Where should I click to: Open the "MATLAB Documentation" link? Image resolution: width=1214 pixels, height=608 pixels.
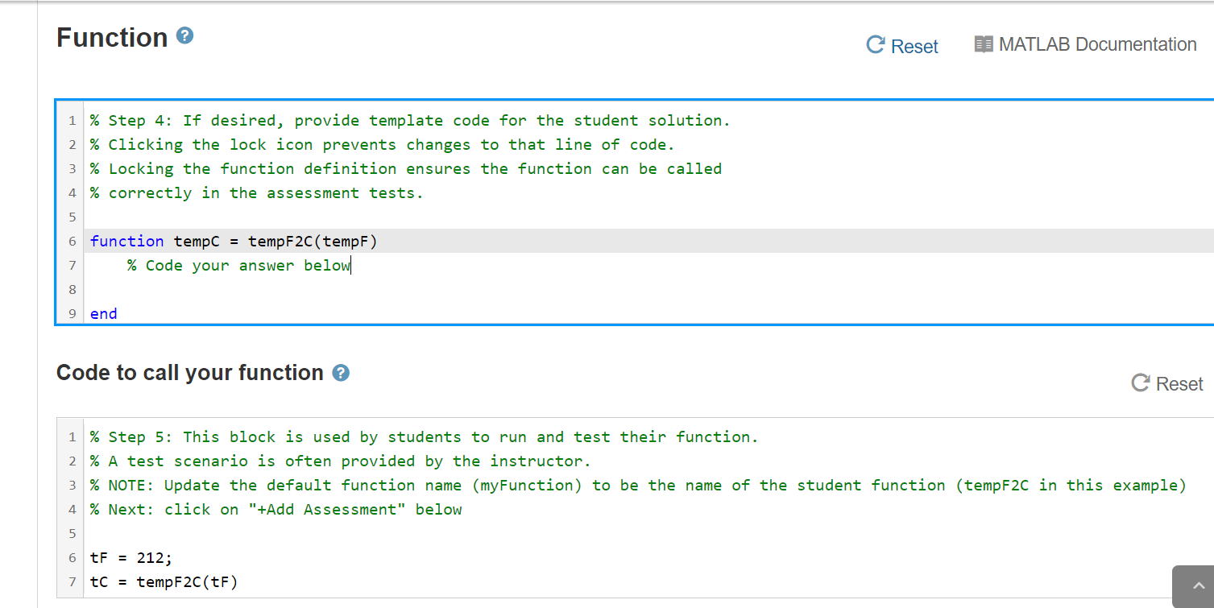click(x=1097, y=44)
